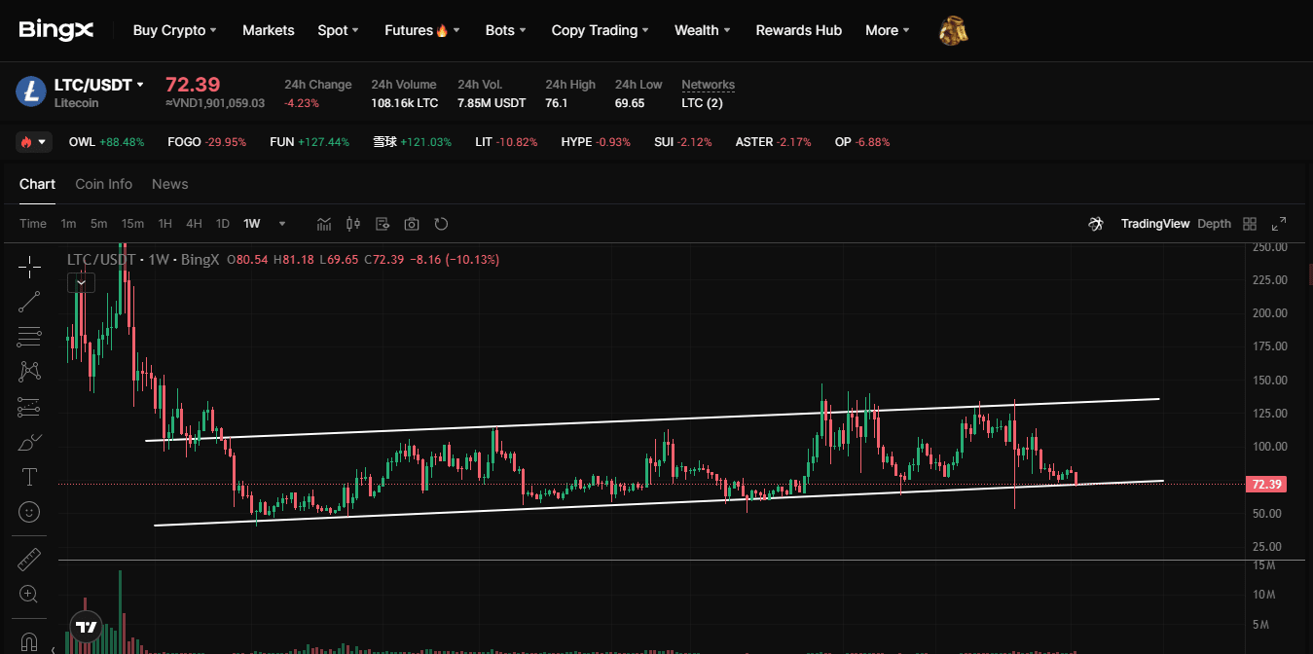The width and height of the screenshot is (1313, 654).
Task: Select the XABCD pattern tool
Action: click(29, 371)
